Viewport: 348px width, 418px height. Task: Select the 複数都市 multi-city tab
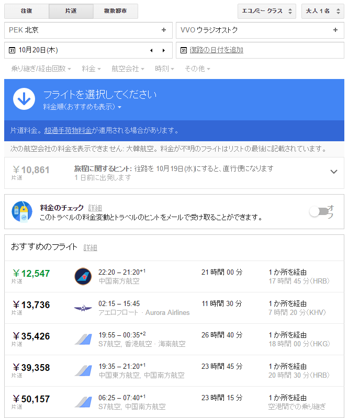116,11
